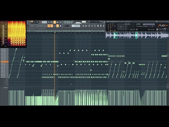Click the round icon at the top toolbar's right end
The height and width of the screenshot is (127, 169).
point(104,22)
